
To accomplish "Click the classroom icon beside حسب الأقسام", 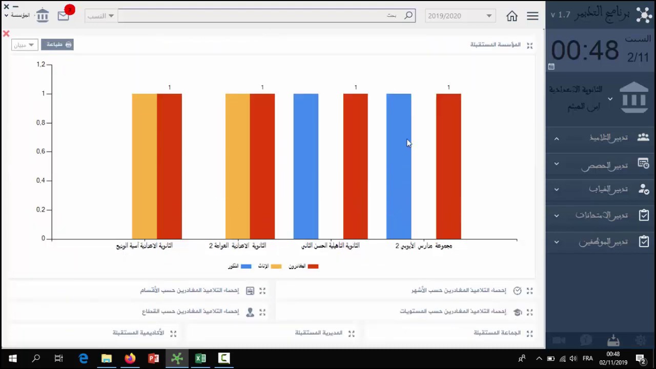I will (x=250, y=291).
